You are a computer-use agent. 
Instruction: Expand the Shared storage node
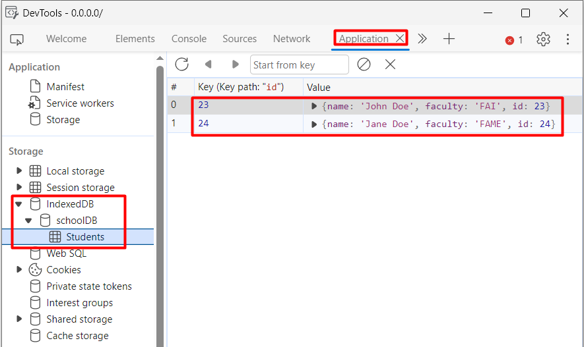18,319
